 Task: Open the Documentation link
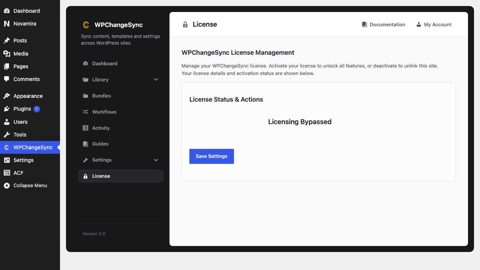click(383, 24)
